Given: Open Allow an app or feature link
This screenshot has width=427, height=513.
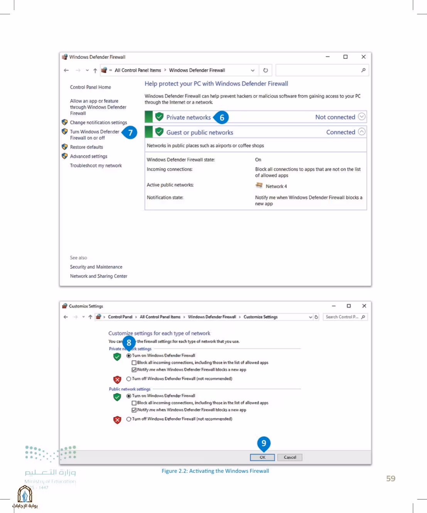Looking at the screenshot, I should [98, 107].
